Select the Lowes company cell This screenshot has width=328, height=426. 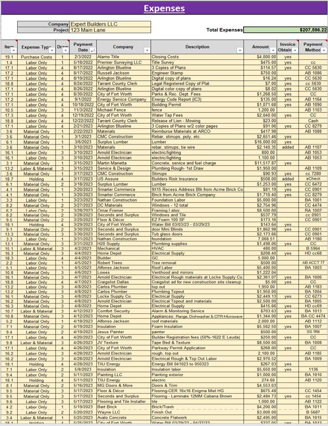click(124, 272)
